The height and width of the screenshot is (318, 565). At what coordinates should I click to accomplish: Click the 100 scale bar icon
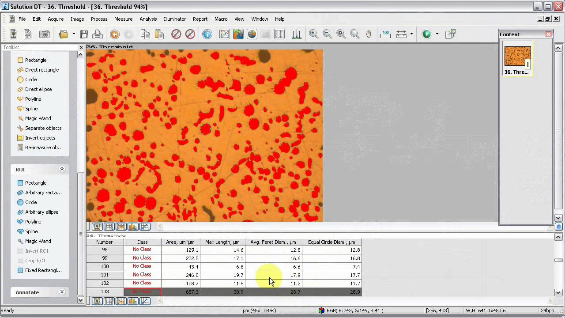tap(385, 34)
